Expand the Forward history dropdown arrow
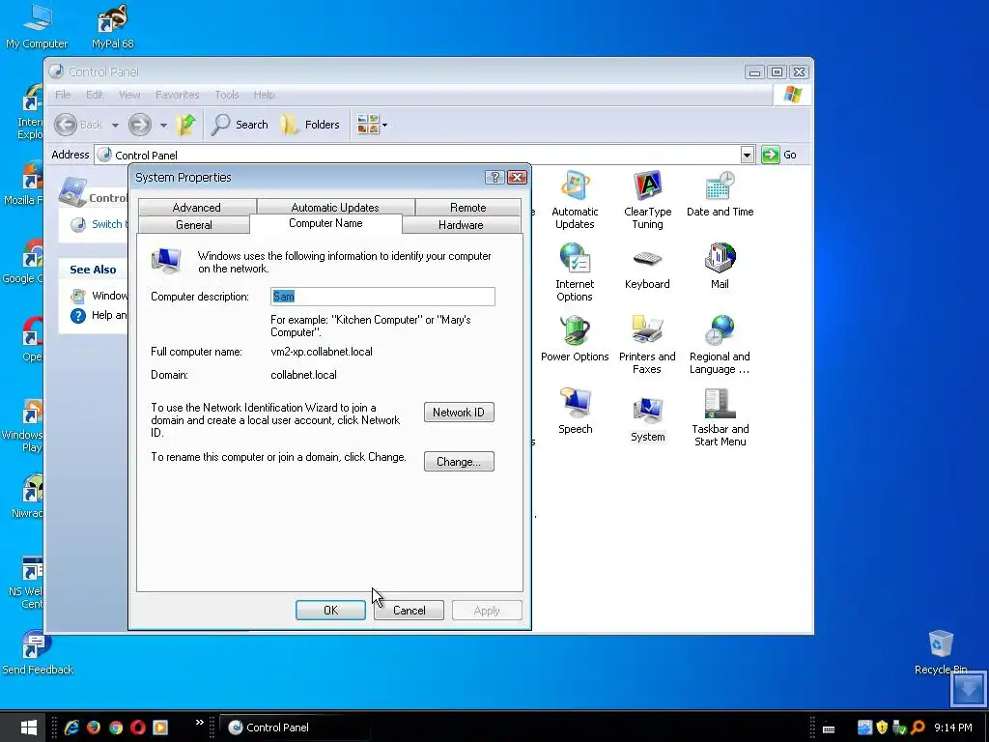 click(x=163, y=125)
